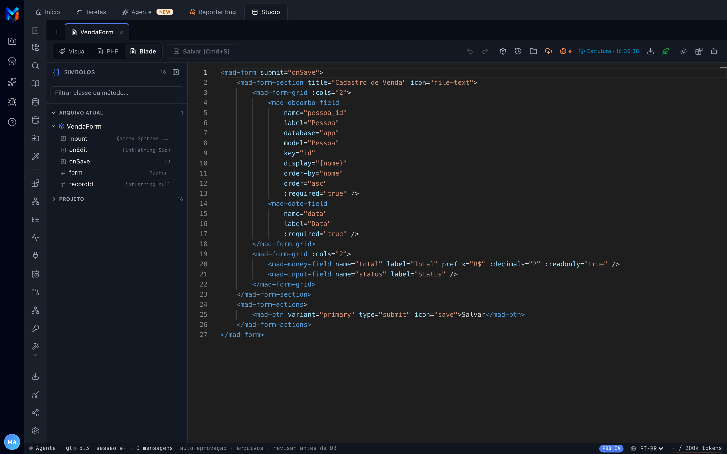727x454 pixels.
Task: Open the activity pulse icon in sidebar
Action: (x=35, y=238)
